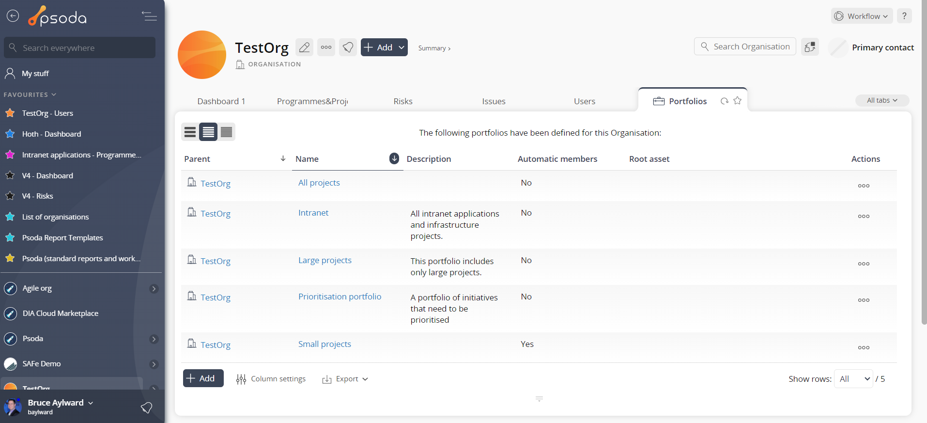Click the panel resize handle at bottom
Image resolution: width=927 pixels, height=423 pixels.
[539, 399]
